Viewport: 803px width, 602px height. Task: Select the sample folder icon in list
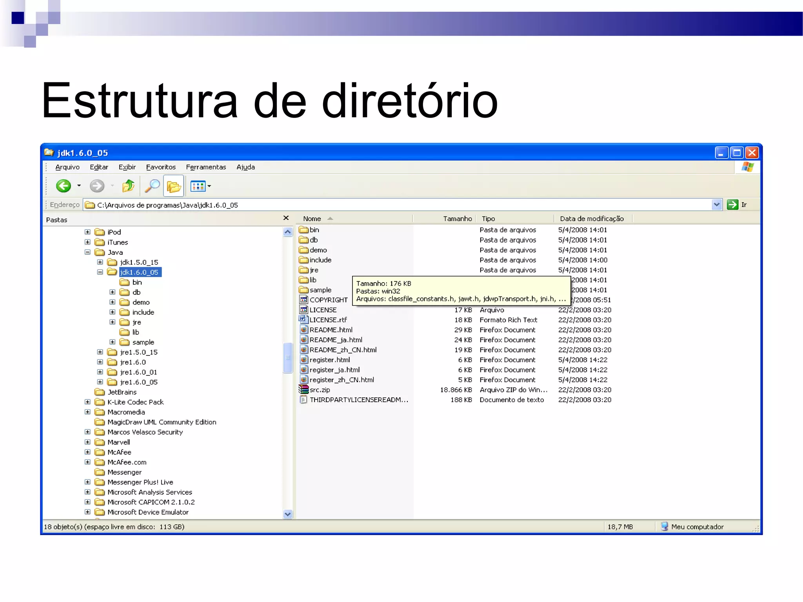(303, 290)
